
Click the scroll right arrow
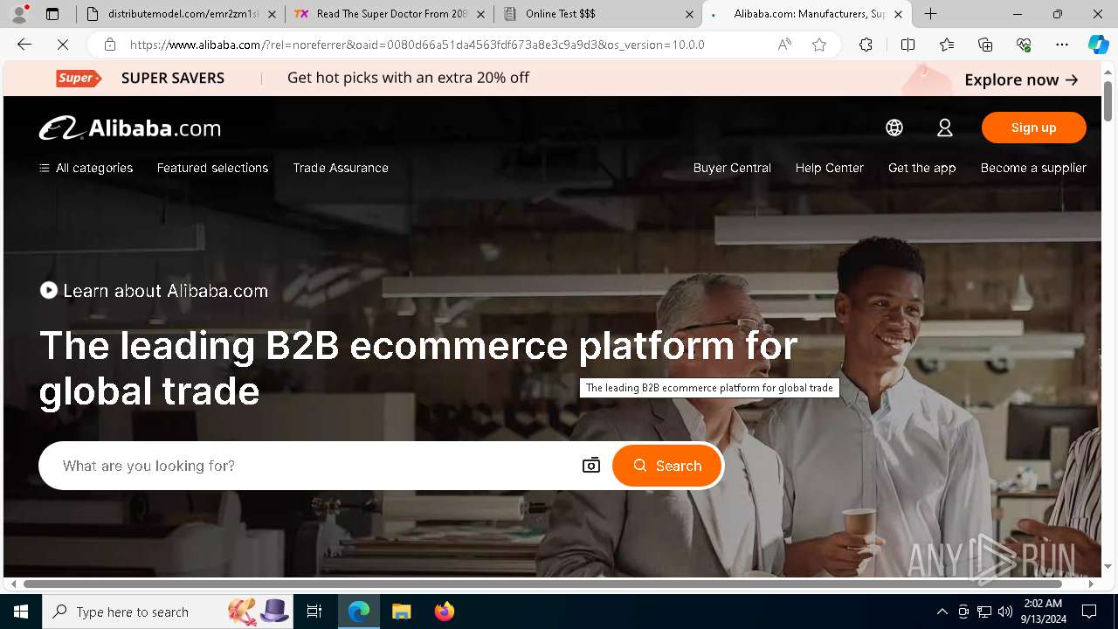pyautogui.click(x=1092, y=584)
